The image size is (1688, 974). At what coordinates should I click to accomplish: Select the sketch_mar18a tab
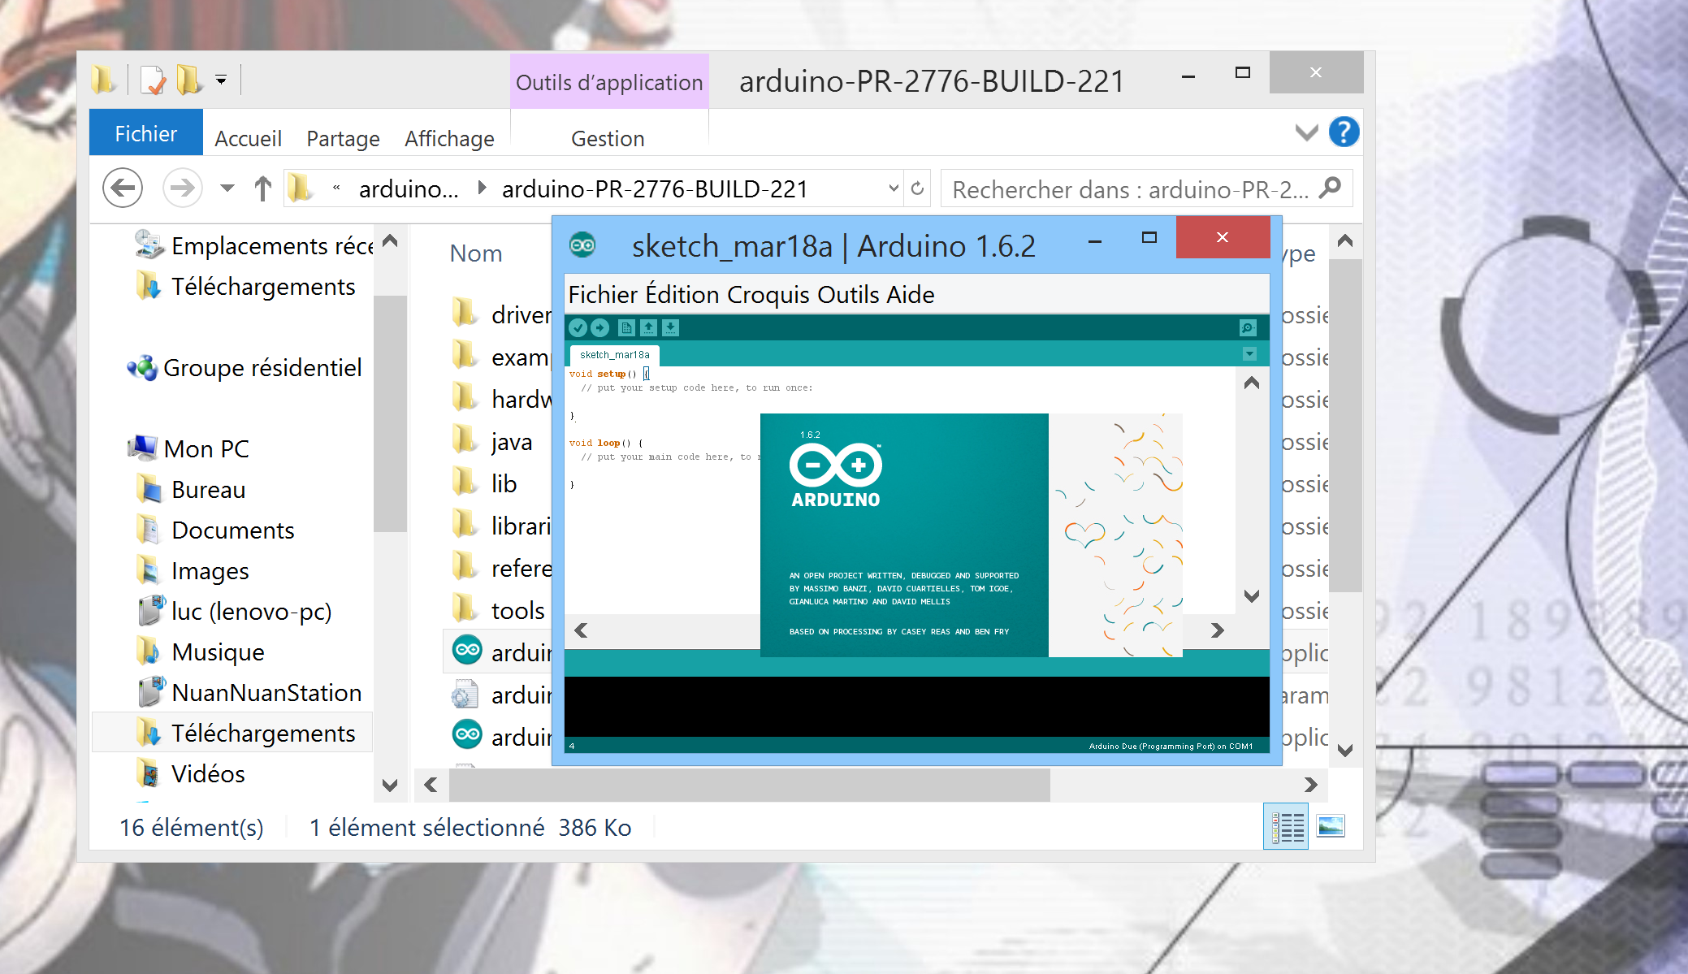tap(615, 355)
